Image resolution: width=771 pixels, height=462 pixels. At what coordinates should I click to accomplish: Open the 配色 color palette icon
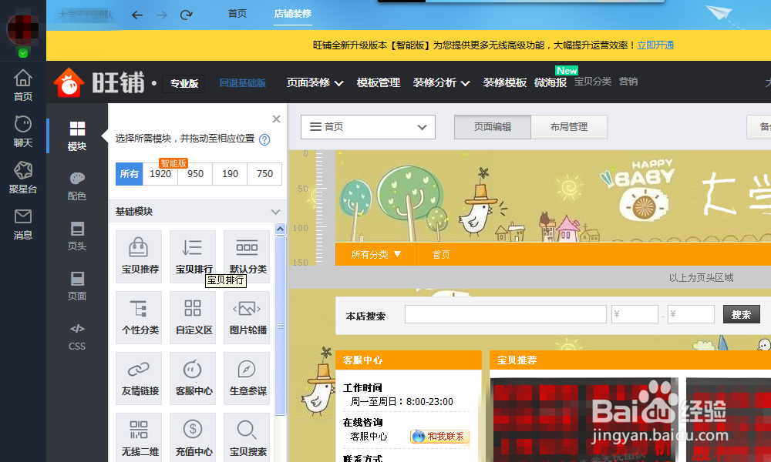click(77, 186)
